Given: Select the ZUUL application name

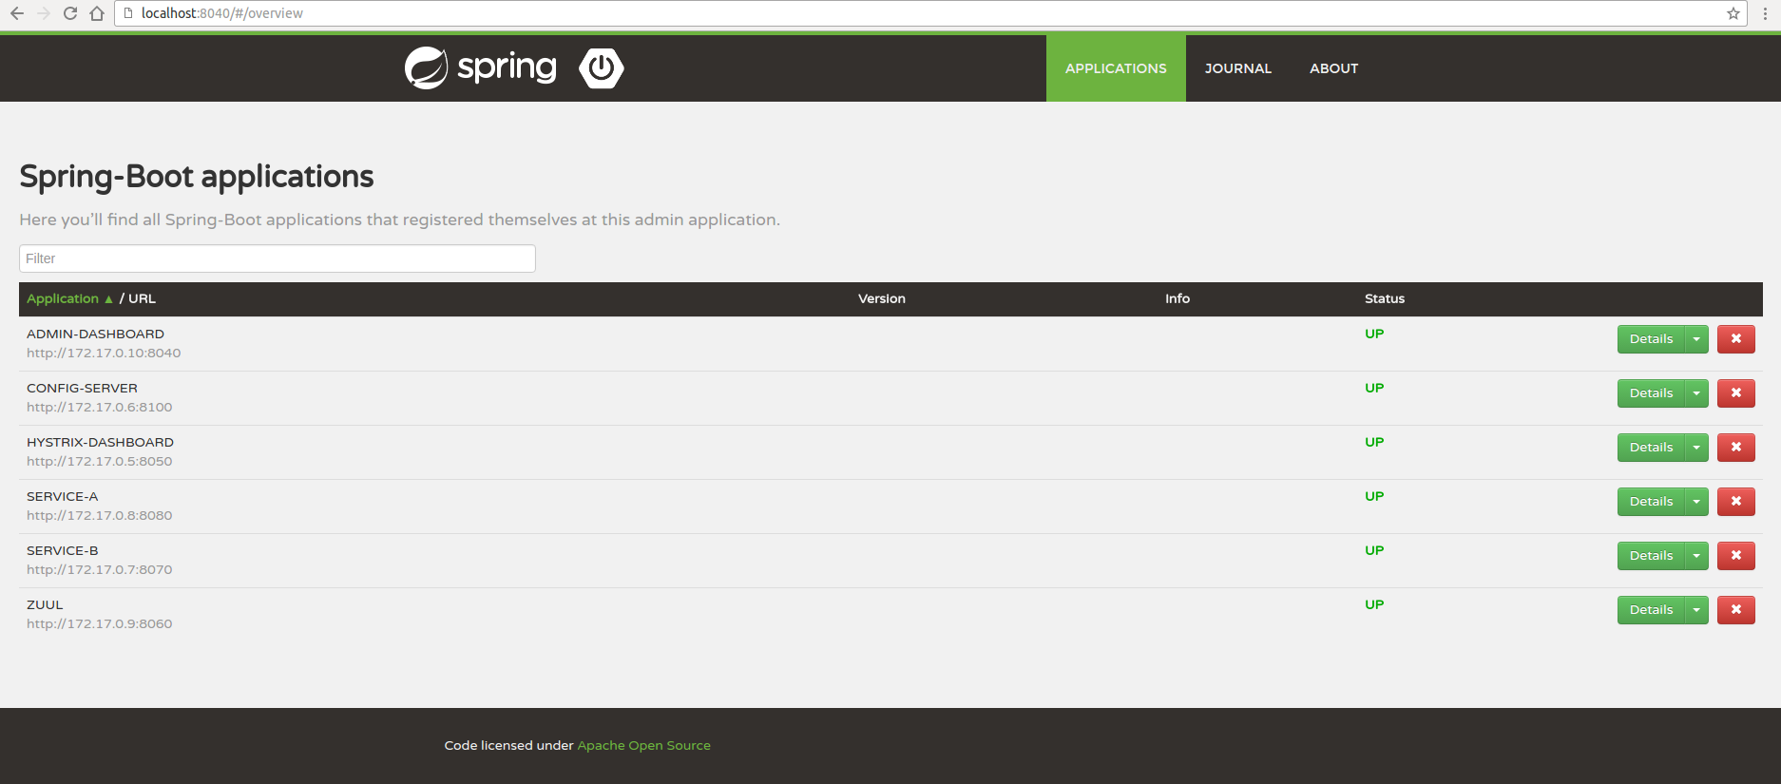Looking at the screenshot, I should click(x=45, y=604).
